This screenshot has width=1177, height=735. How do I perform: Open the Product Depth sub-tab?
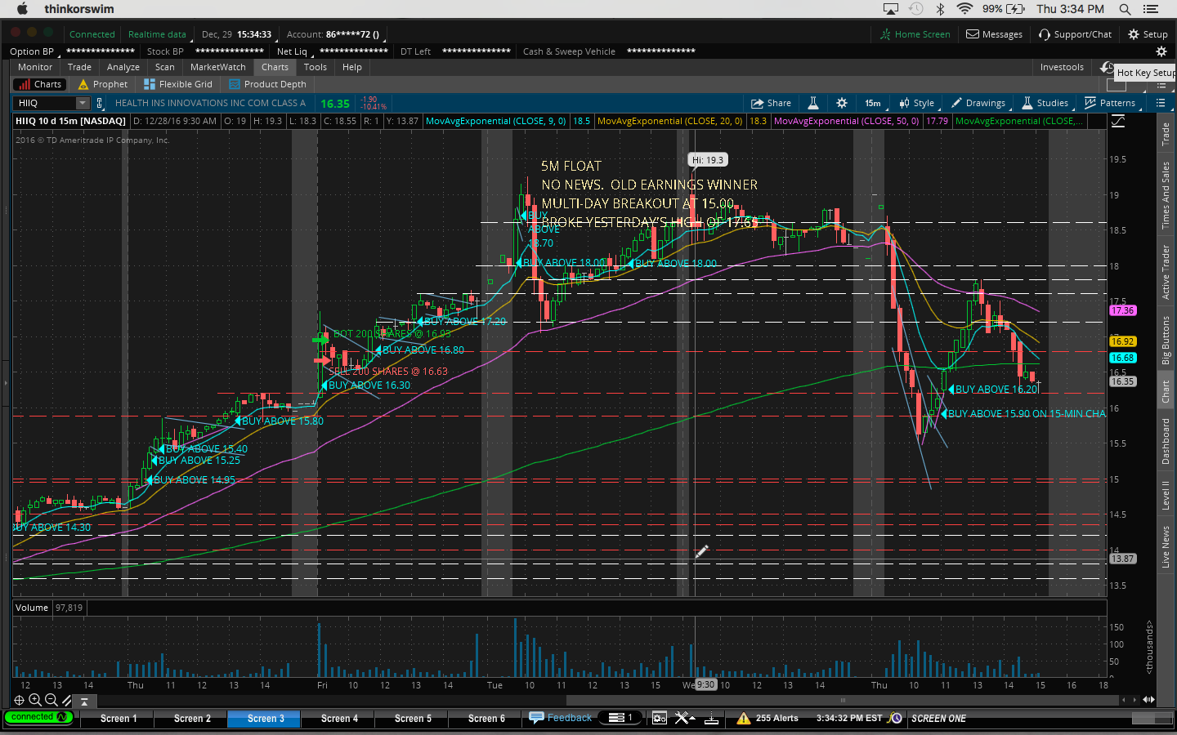268,84
